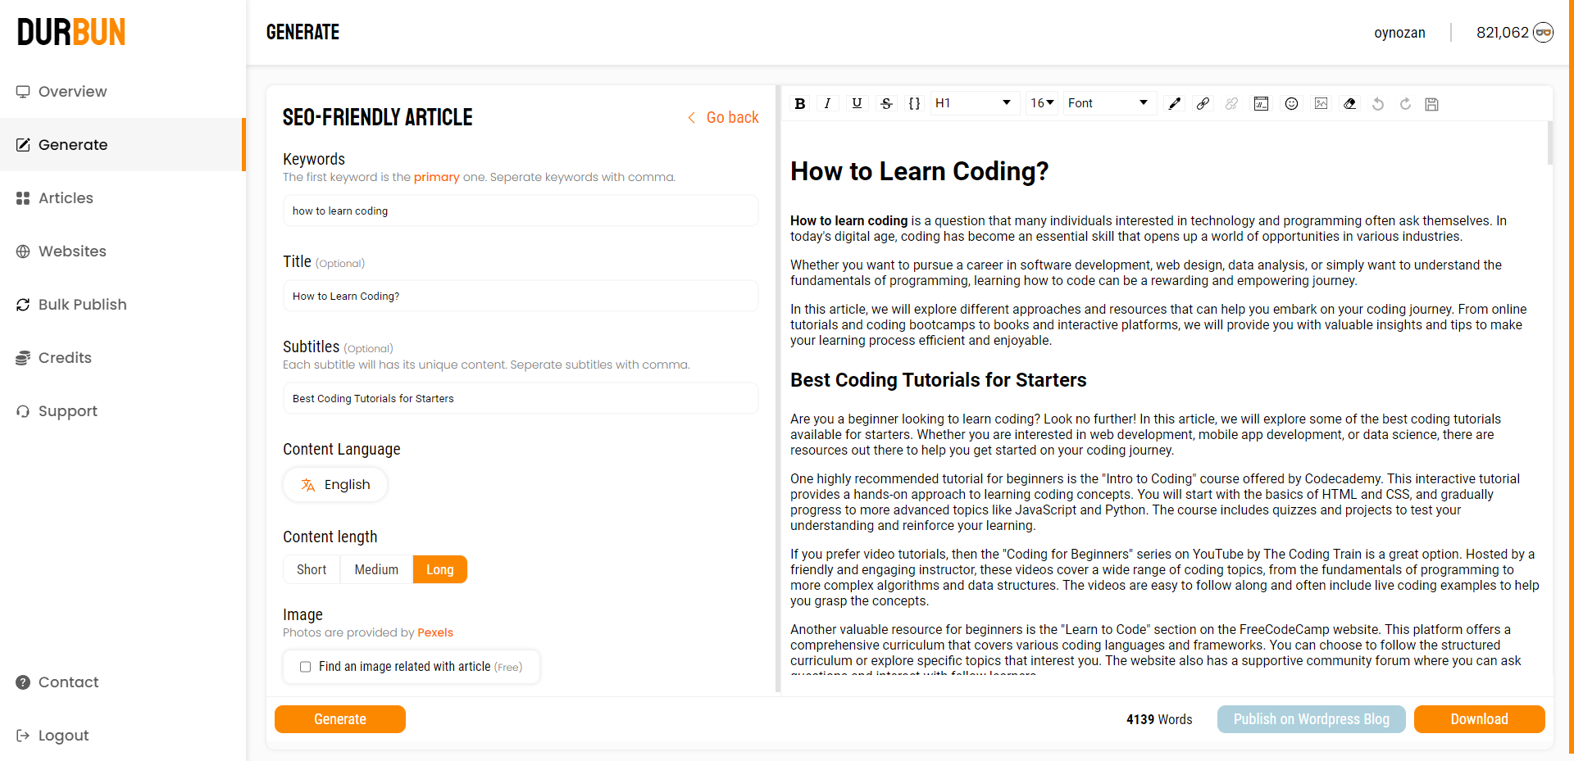This screenshot has width=1574, height=761.
Task: Open the H1 heading style dropdown
Action: pyautogui.click(x=973, y=103)
